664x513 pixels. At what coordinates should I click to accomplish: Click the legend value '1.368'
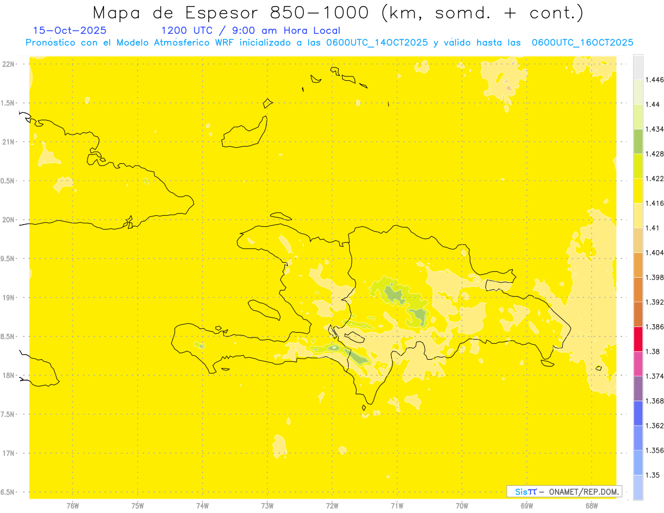click(x=655, y=401)
